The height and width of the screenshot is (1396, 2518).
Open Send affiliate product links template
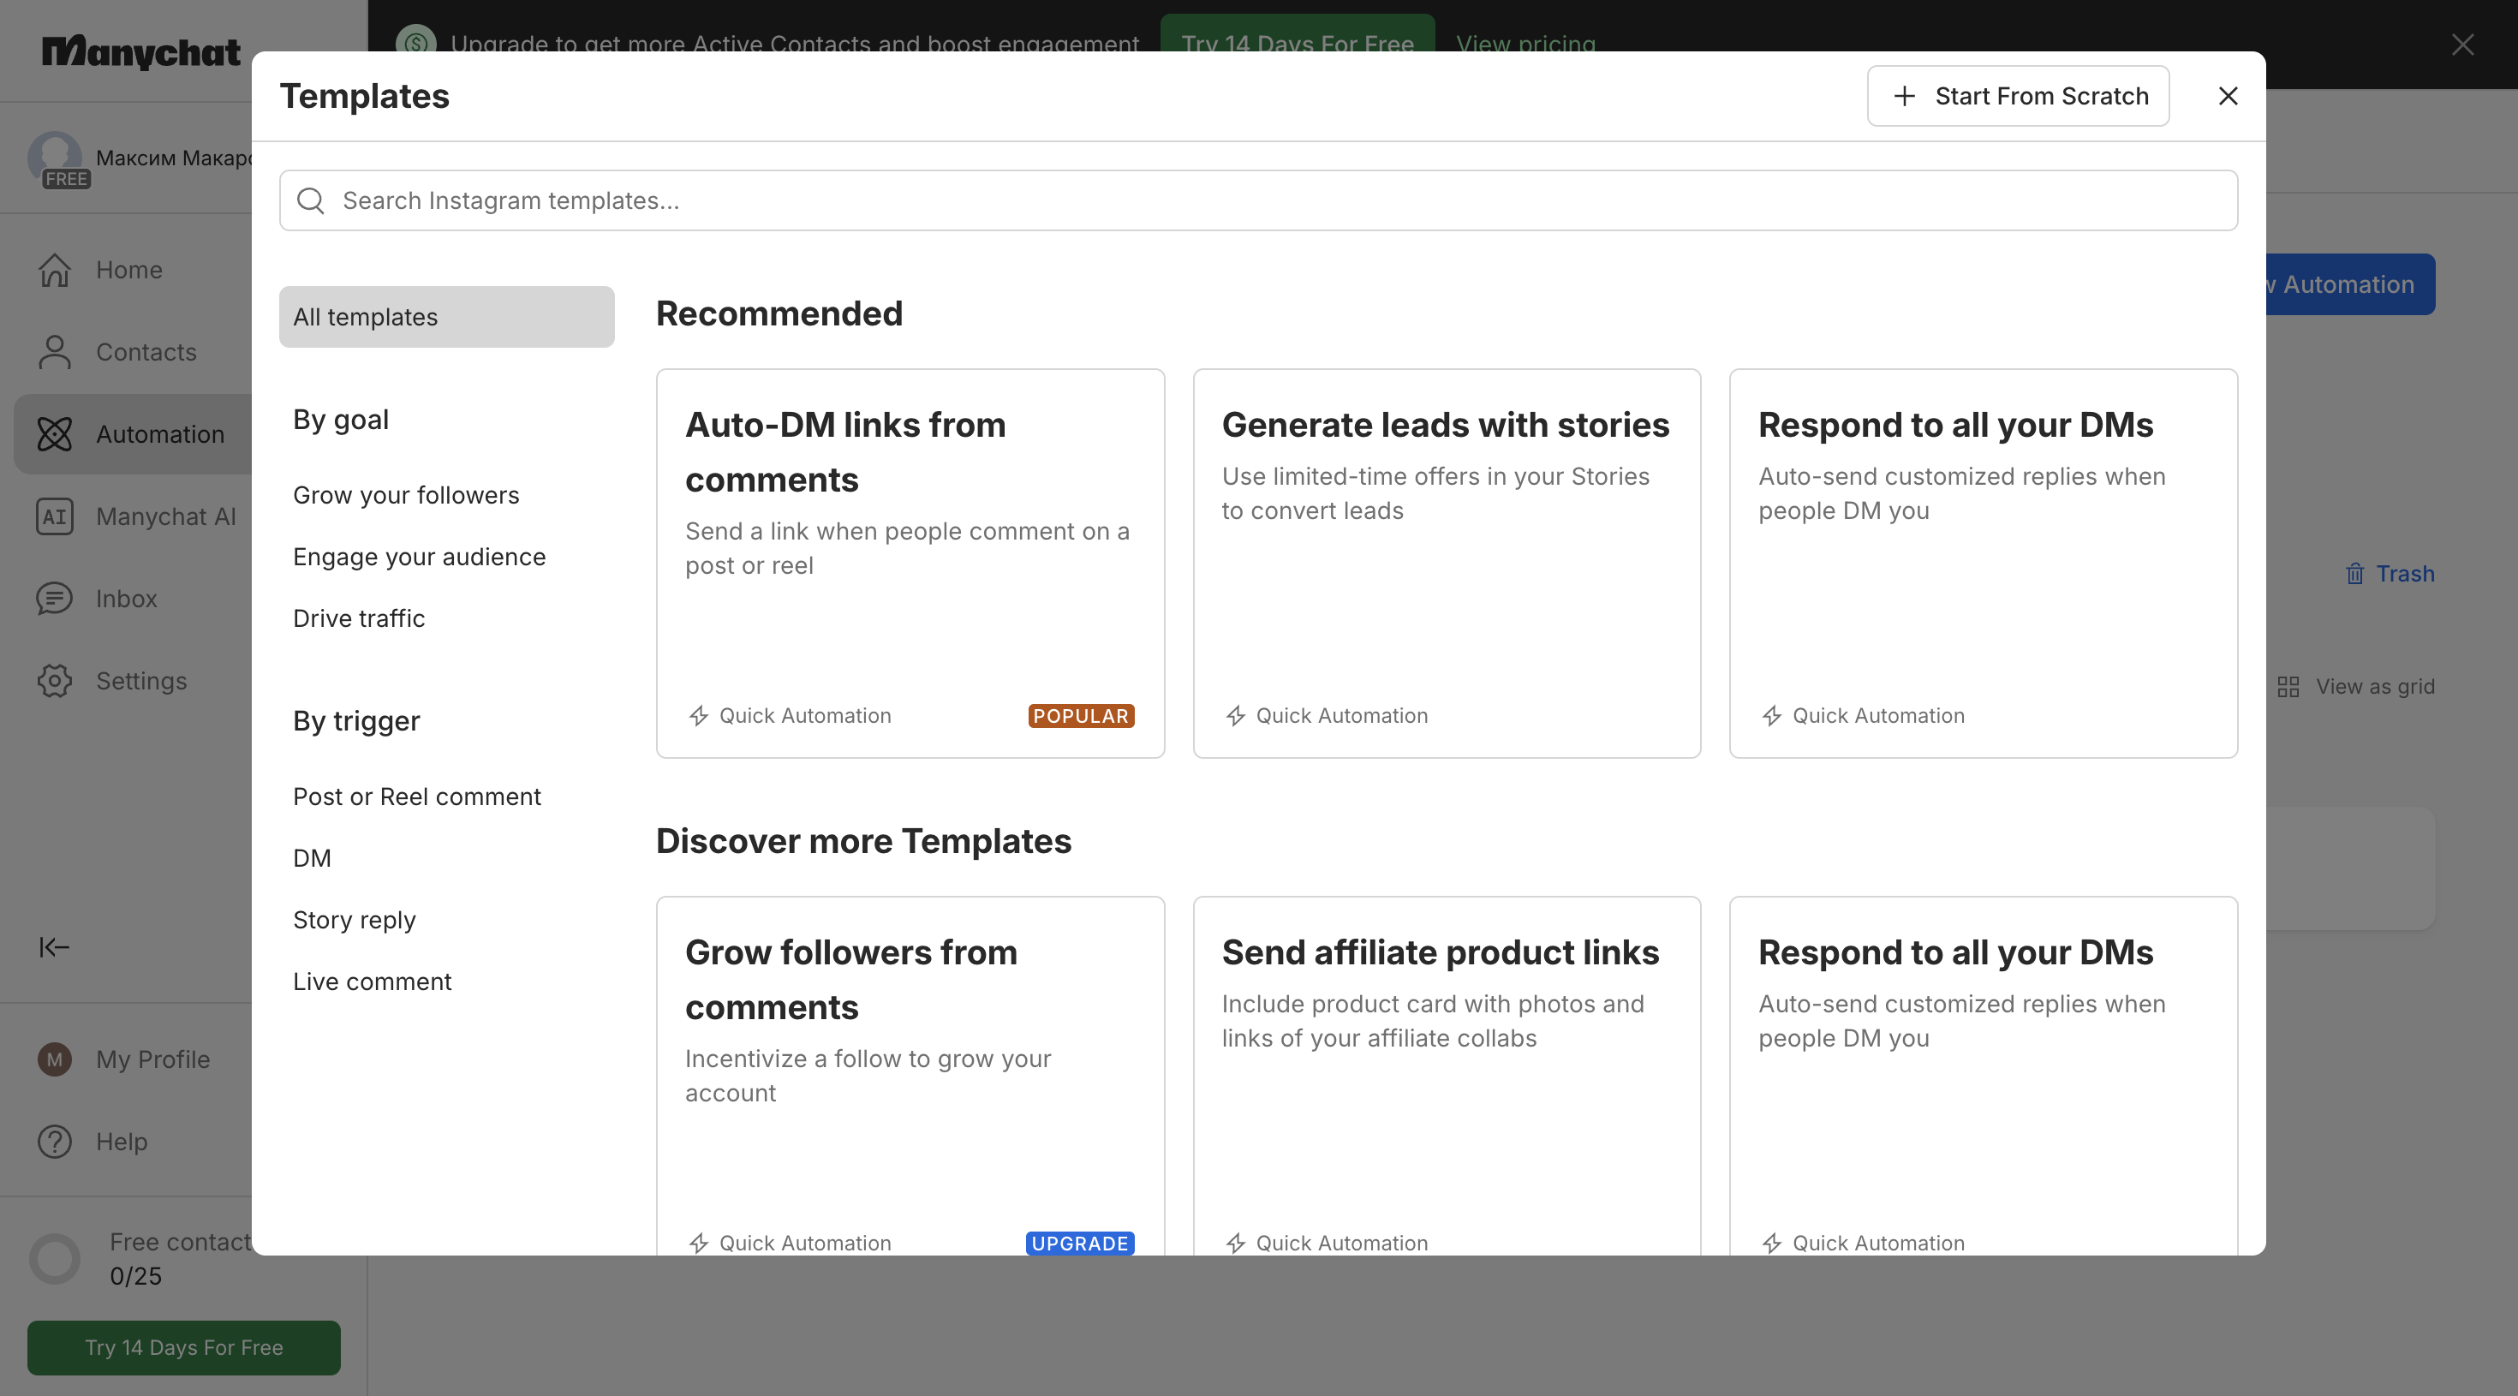click(x=1447, y=1076)
